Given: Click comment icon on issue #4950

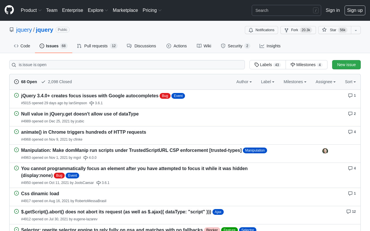Looking at the screenshot, I should tap(350, 168).
